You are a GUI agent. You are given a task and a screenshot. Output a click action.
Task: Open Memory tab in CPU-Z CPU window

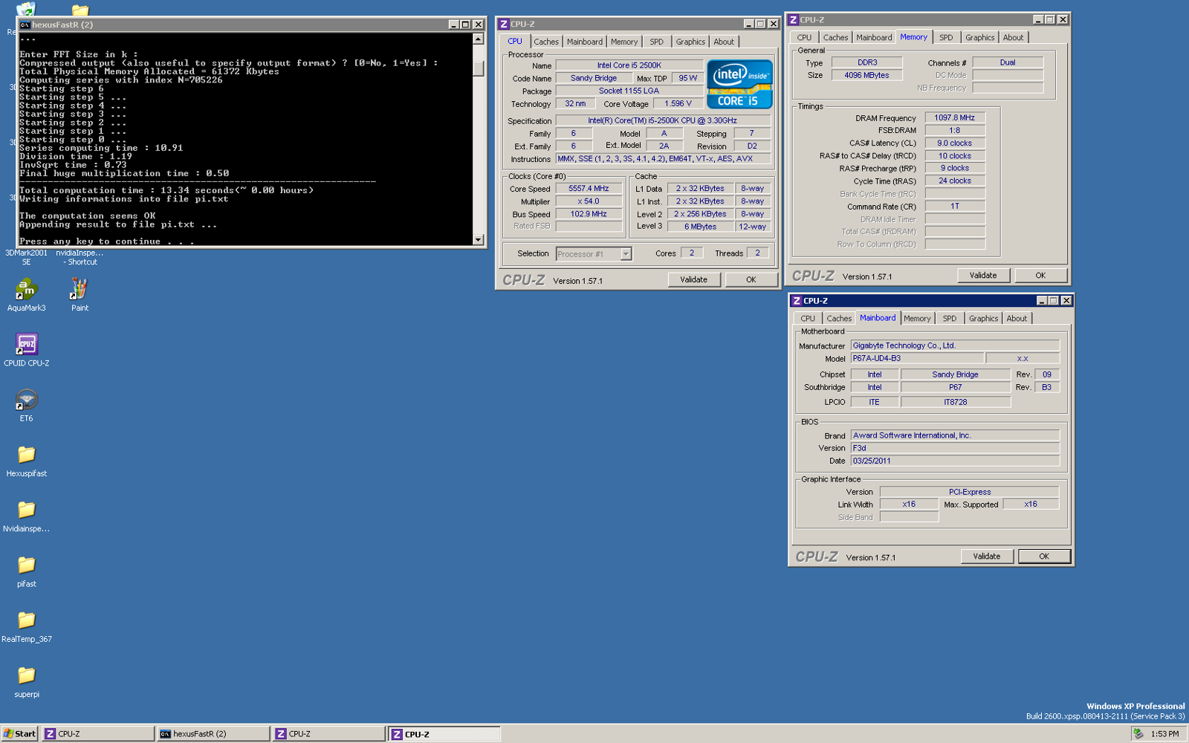[624, 42]
